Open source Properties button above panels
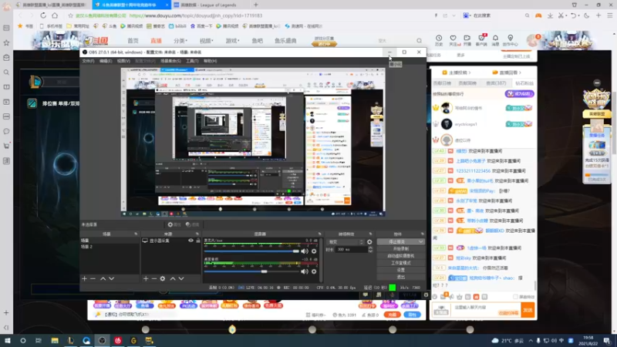 coord(174,224)
